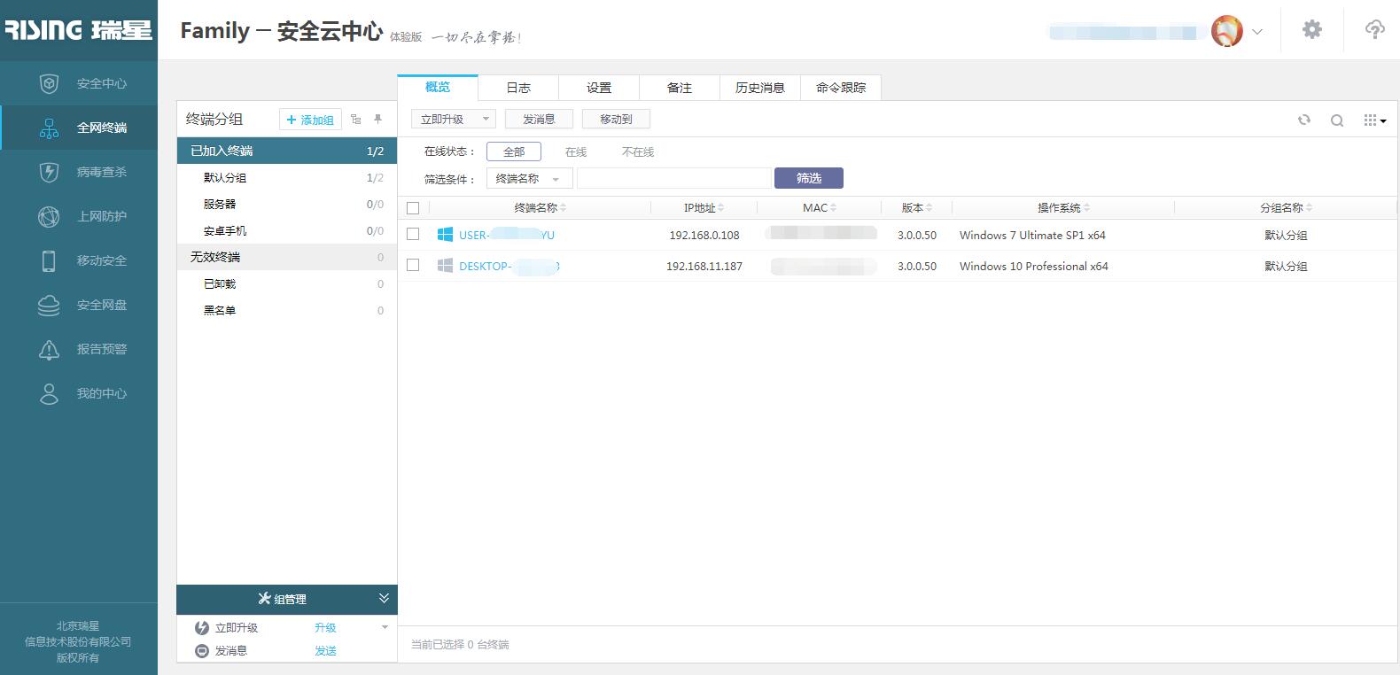Sort by MAC column arrows
This screenshot has height=675, width=1400.
pyautogui.click(x=834, y=208)
